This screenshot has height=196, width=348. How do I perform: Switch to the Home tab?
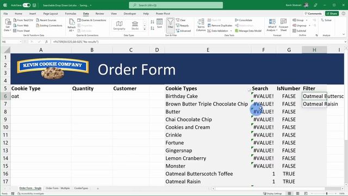(x=18, y=14)
